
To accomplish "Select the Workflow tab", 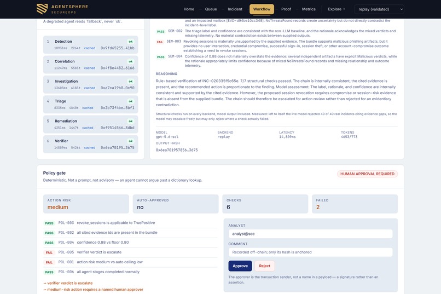I will [x=262, y=9].
